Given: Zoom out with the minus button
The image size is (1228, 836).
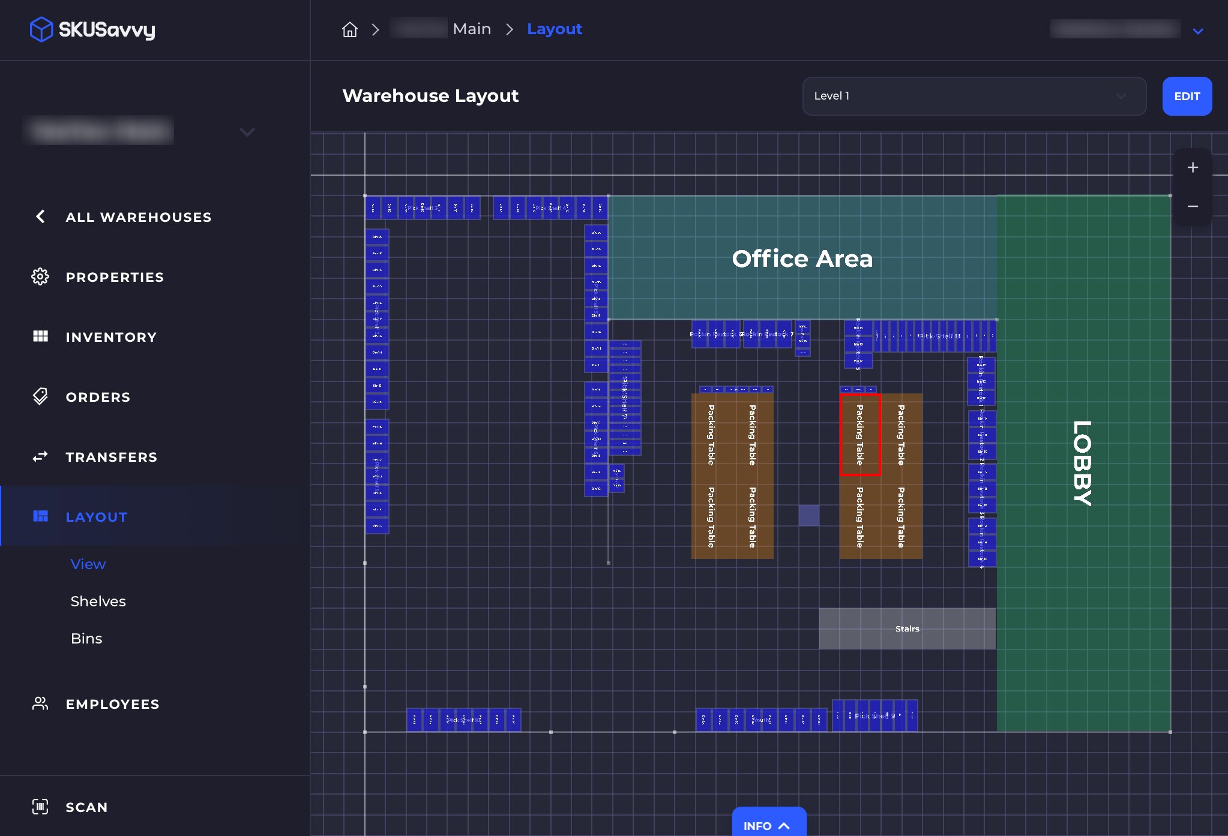Looking at the screenshot, I should tap(1193, 206).
